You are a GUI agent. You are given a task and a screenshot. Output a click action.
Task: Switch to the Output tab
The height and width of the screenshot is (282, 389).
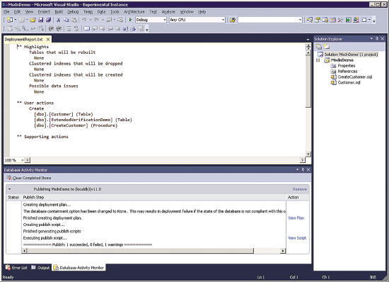click(40, 268)
